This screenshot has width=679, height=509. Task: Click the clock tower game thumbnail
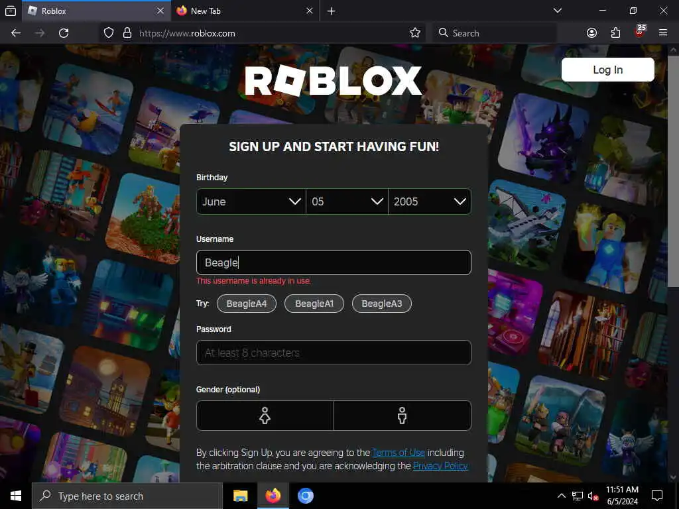105,392
